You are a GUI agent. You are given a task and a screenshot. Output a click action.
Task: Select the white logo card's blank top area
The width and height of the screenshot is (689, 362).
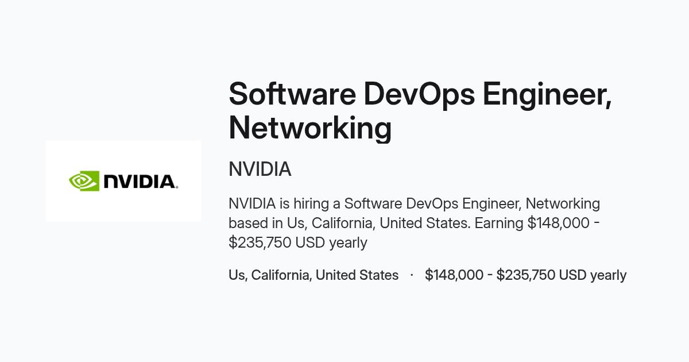(x=123, y=154)
